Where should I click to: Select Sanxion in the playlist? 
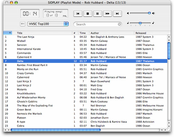(85, 45)
